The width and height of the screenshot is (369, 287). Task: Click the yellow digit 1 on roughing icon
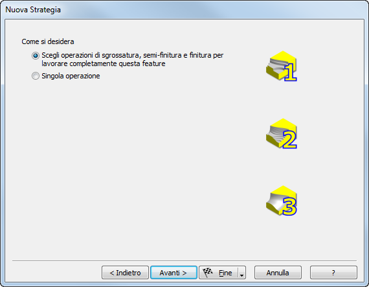(x=291, y=72)
